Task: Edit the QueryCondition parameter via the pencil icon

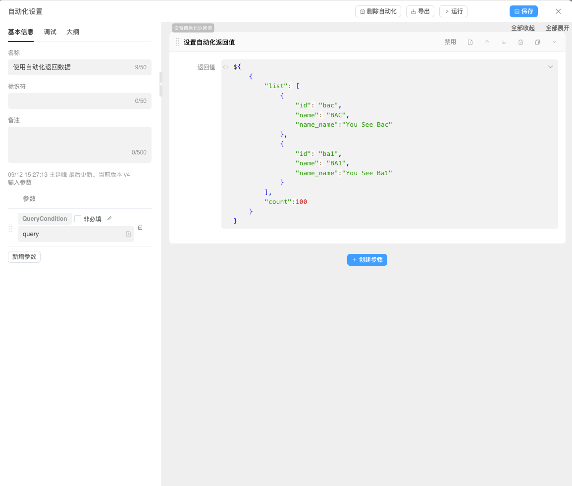Action: tap(109, 218)
